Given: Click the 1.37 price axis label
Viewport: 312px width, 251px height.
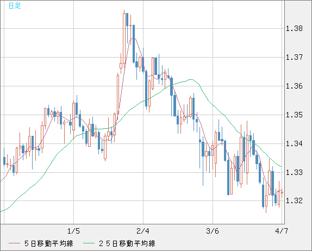Looking at the screenshot, I should pos(294,57).
